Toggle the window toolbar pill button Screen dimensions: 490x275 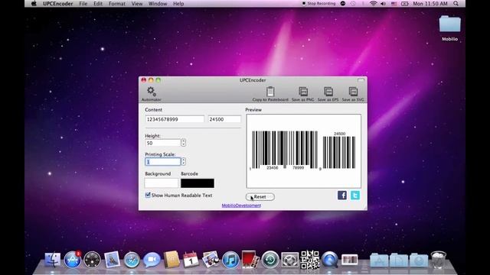(361, 80)
